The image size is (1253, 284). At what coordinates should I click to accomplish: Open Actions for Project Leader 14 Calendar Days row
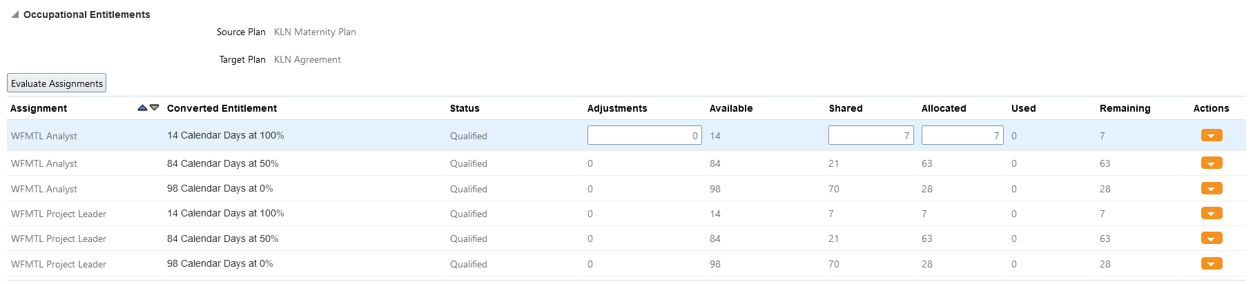[1211, 214]
